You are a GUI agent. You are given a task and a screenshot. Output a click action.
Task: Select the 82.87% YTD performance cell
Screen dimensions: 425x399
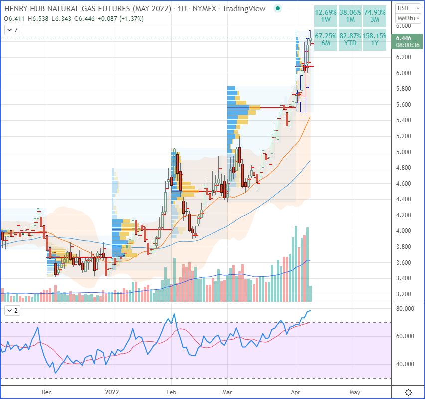click(x=350, y=39)
